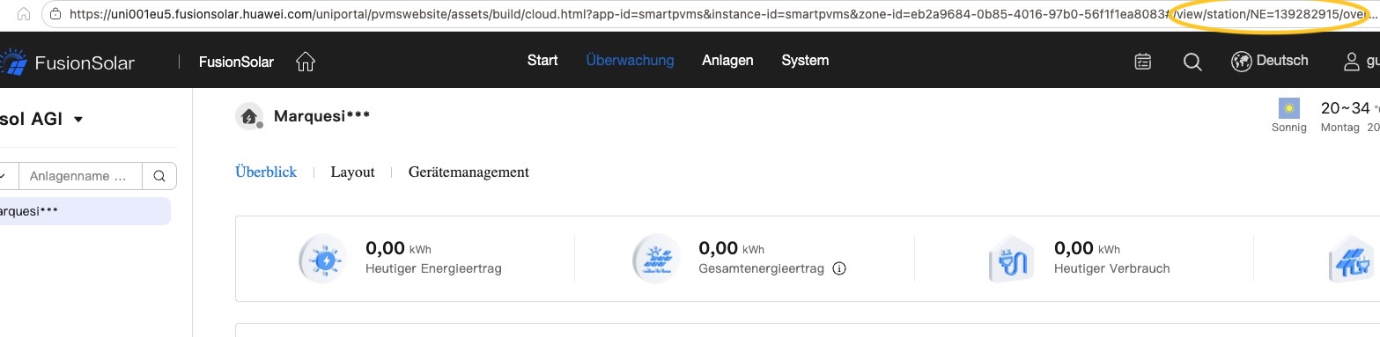Click the 20~34 temperature reading
Viewport: 1380px width, 337px height.
[x=1346, y=108]
